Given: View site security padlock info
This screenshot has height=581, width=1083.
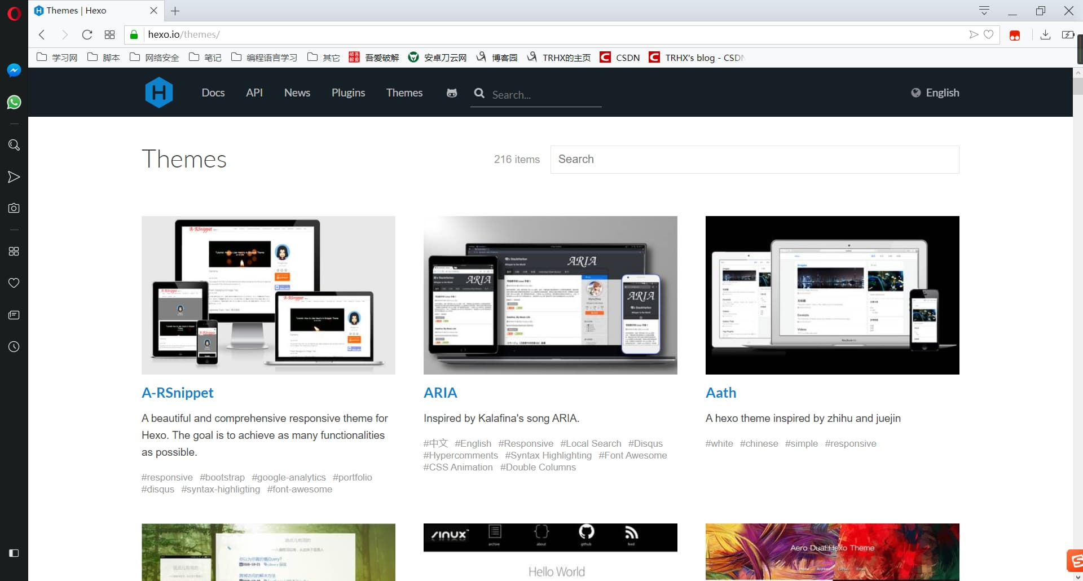Looking at the screenshot, I should (134, 34).
